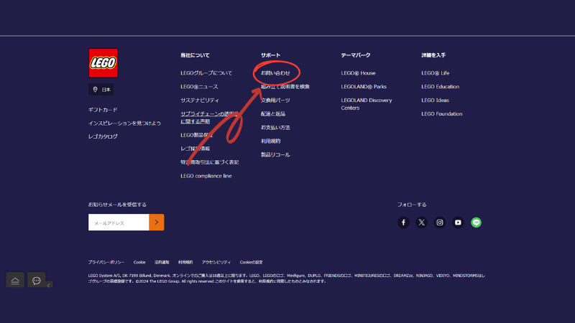Screen dimensions: 575x323
Task: Open 配達と返品 link
Action: click(273, 114)
